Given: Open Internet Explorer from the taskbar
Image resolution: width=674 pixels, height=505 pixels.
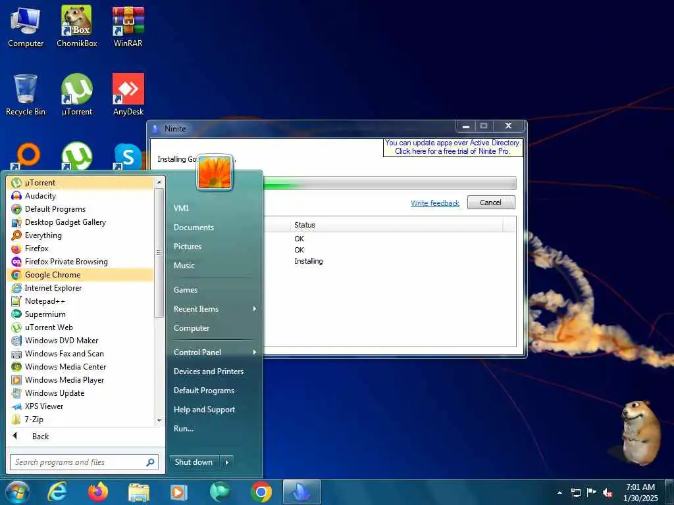Looking at the screenshot, I should tap(57, 492).
